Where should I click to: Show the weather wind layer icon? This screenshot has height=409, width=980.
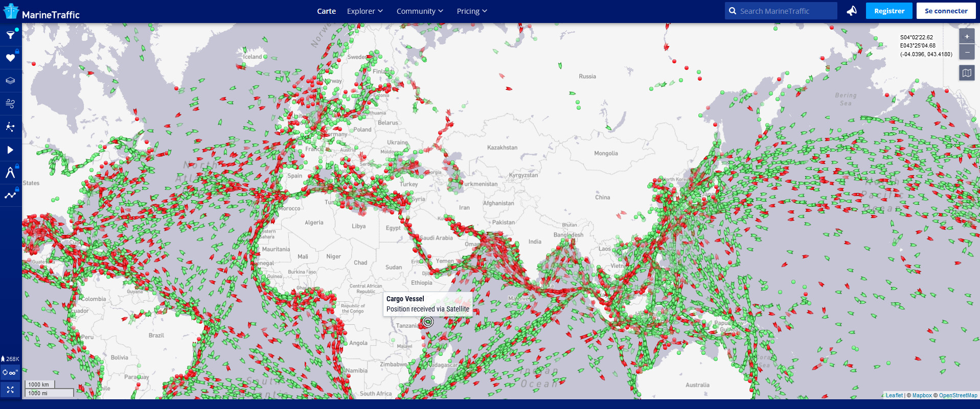pos(10,104)
